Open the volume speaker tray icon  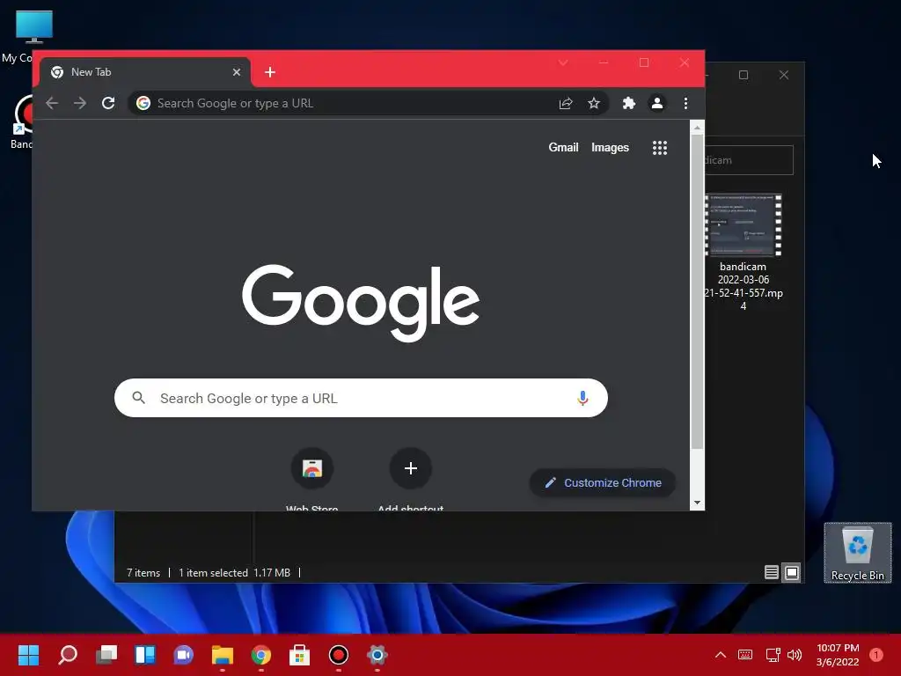pyautogui.click(x=795, y=655)
